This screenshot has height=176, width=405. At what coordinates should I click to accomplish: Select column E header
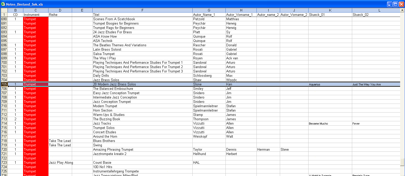(82, 10)
